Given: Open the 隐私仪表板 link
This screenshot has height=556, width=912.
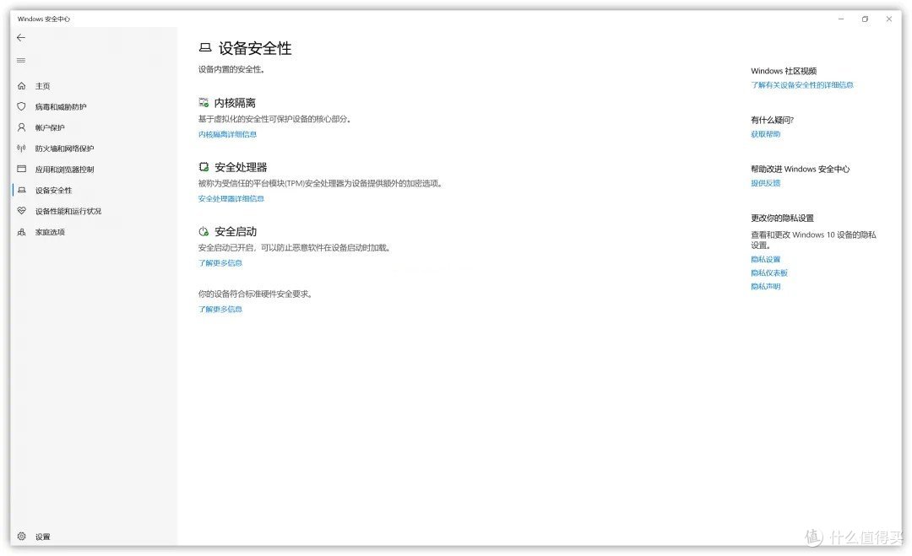Looking at the screenshot, I should pos(769,273).
